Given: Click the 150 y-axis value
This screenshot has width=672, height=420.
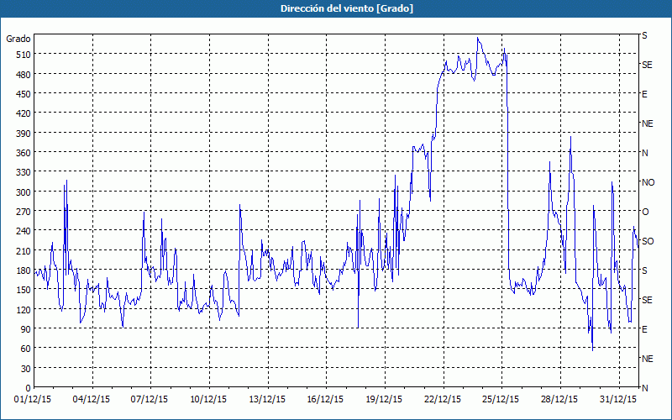Looking at the screenshot, I should pyautogui.click(x=24, y=290).
